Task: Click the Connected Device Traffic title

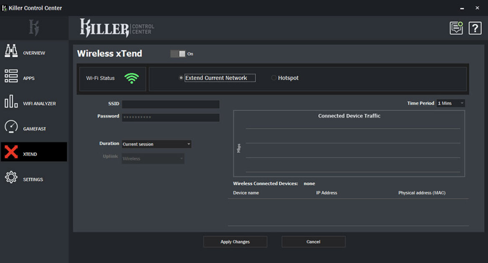Action: [349, 116]
